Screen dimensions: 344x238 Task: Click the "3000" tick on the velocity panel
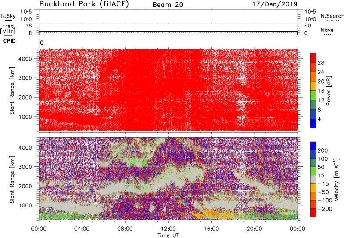[x=25, y=167]
